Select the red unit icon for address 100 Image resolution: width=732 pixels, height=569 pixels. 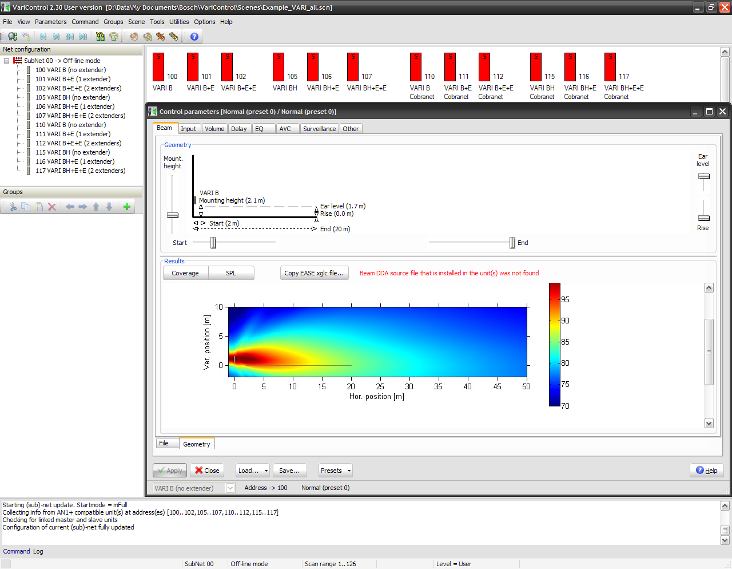[158, 67]
